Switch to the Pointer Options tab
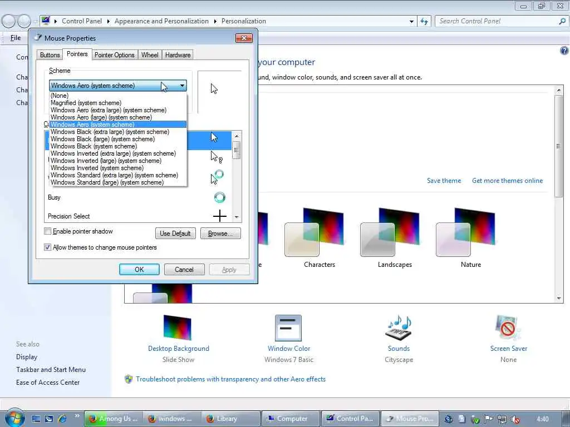The image size is (570, 427). [115, 55]
